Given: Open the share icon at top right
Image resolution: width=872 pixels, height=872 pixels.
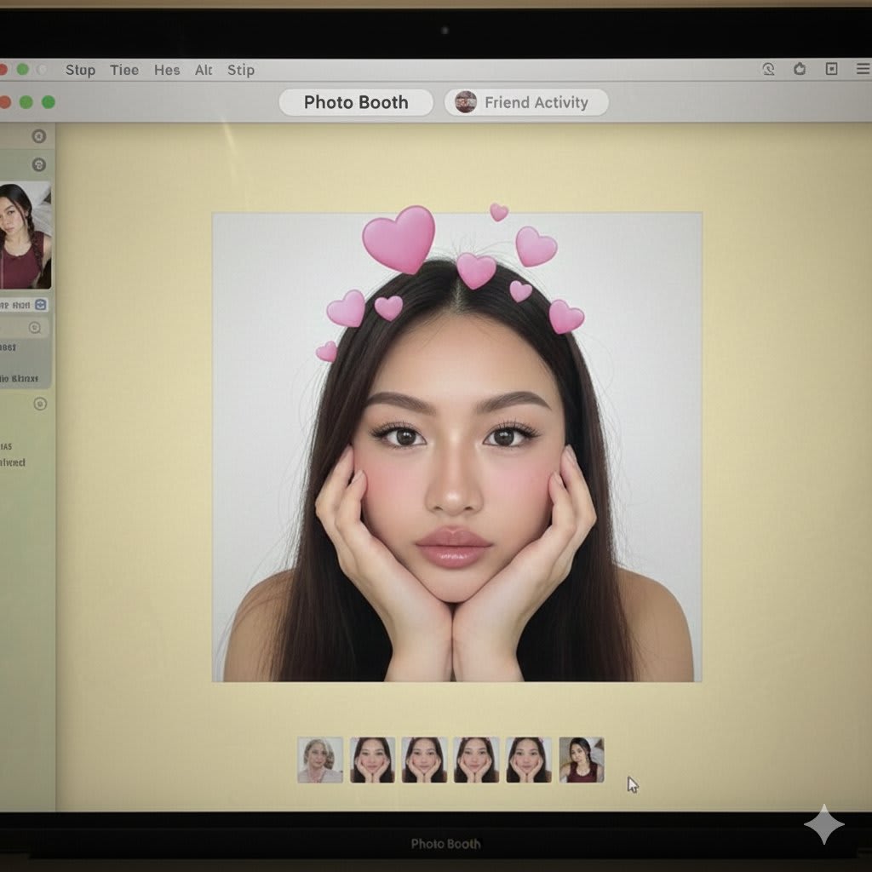Looking at the screenshot, I should (x=799, y=70).
